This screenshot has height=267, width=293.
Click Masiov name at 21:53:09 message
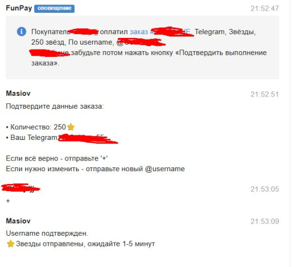click(18, 221)
